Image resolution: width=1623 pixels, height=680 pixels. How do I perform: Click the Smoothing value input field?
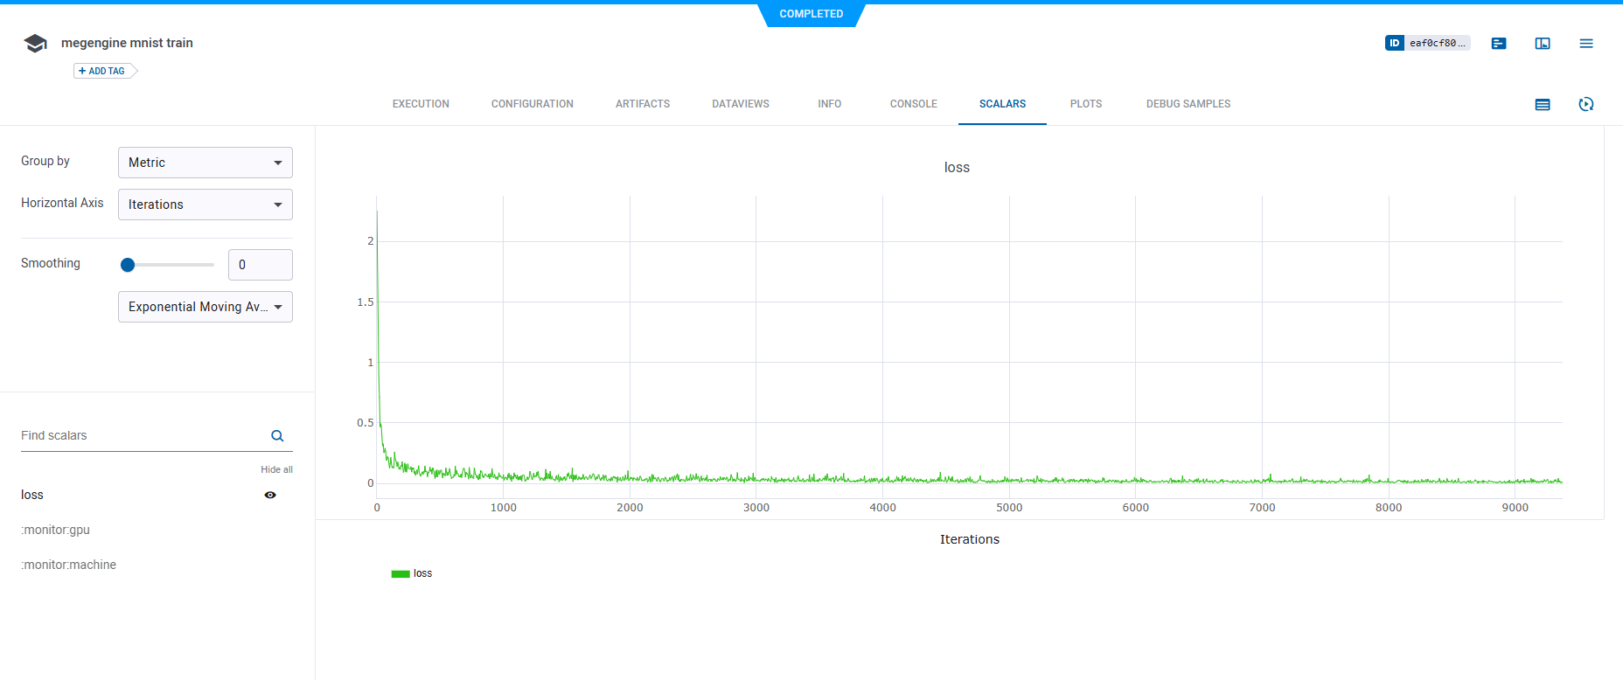pos(260,265)
